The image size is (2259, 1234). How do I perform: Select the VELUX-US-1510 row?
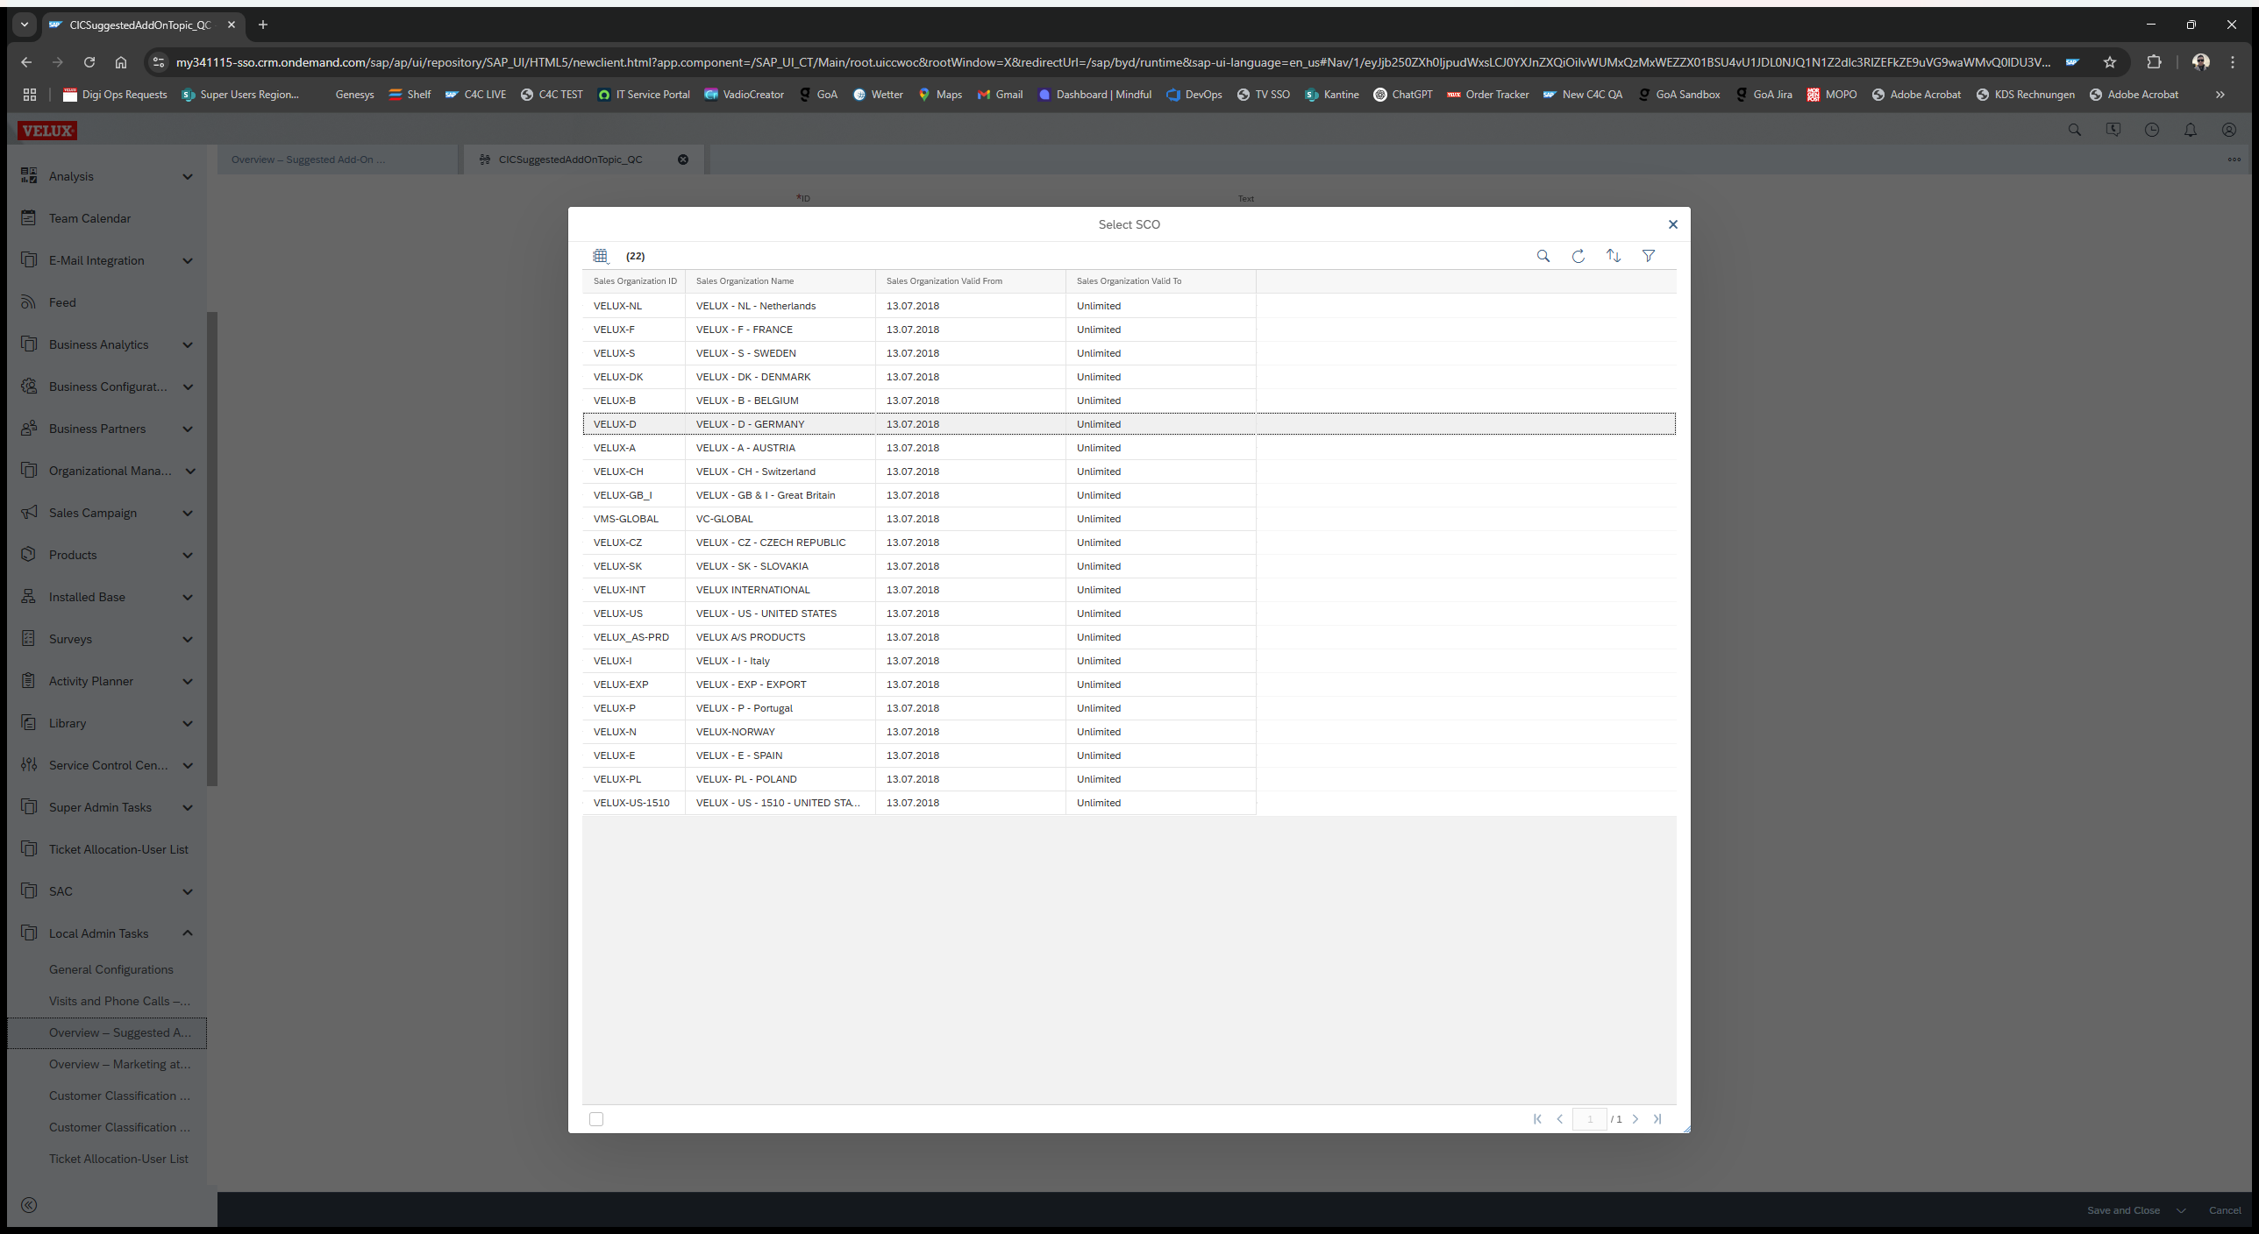click(x=1129, y=803)
